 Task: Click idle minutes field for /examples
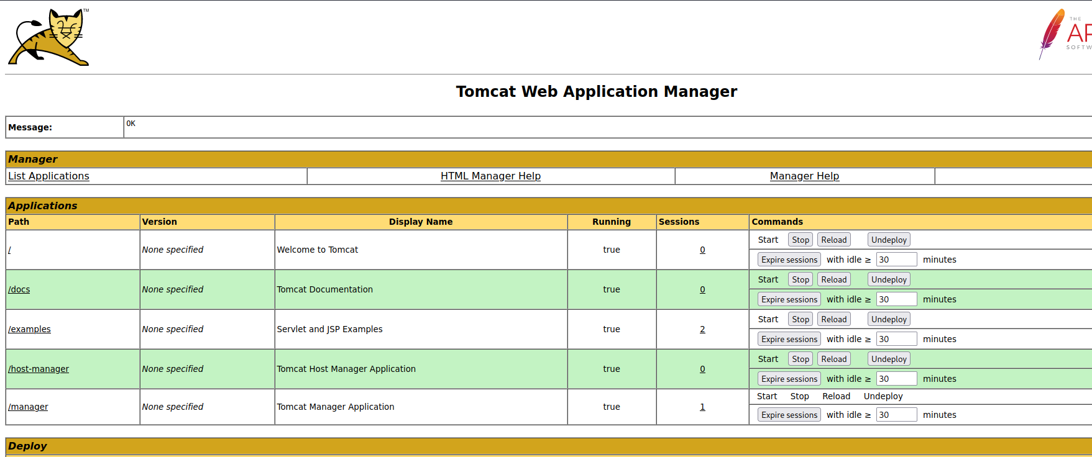pyautogui.click(x=896, y=339)
